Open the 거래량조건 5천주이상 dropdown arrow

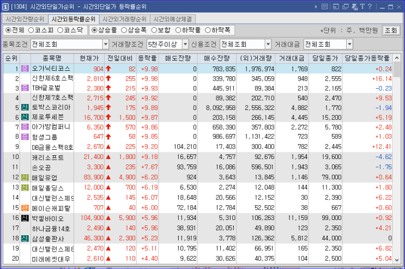click(185, 44)
